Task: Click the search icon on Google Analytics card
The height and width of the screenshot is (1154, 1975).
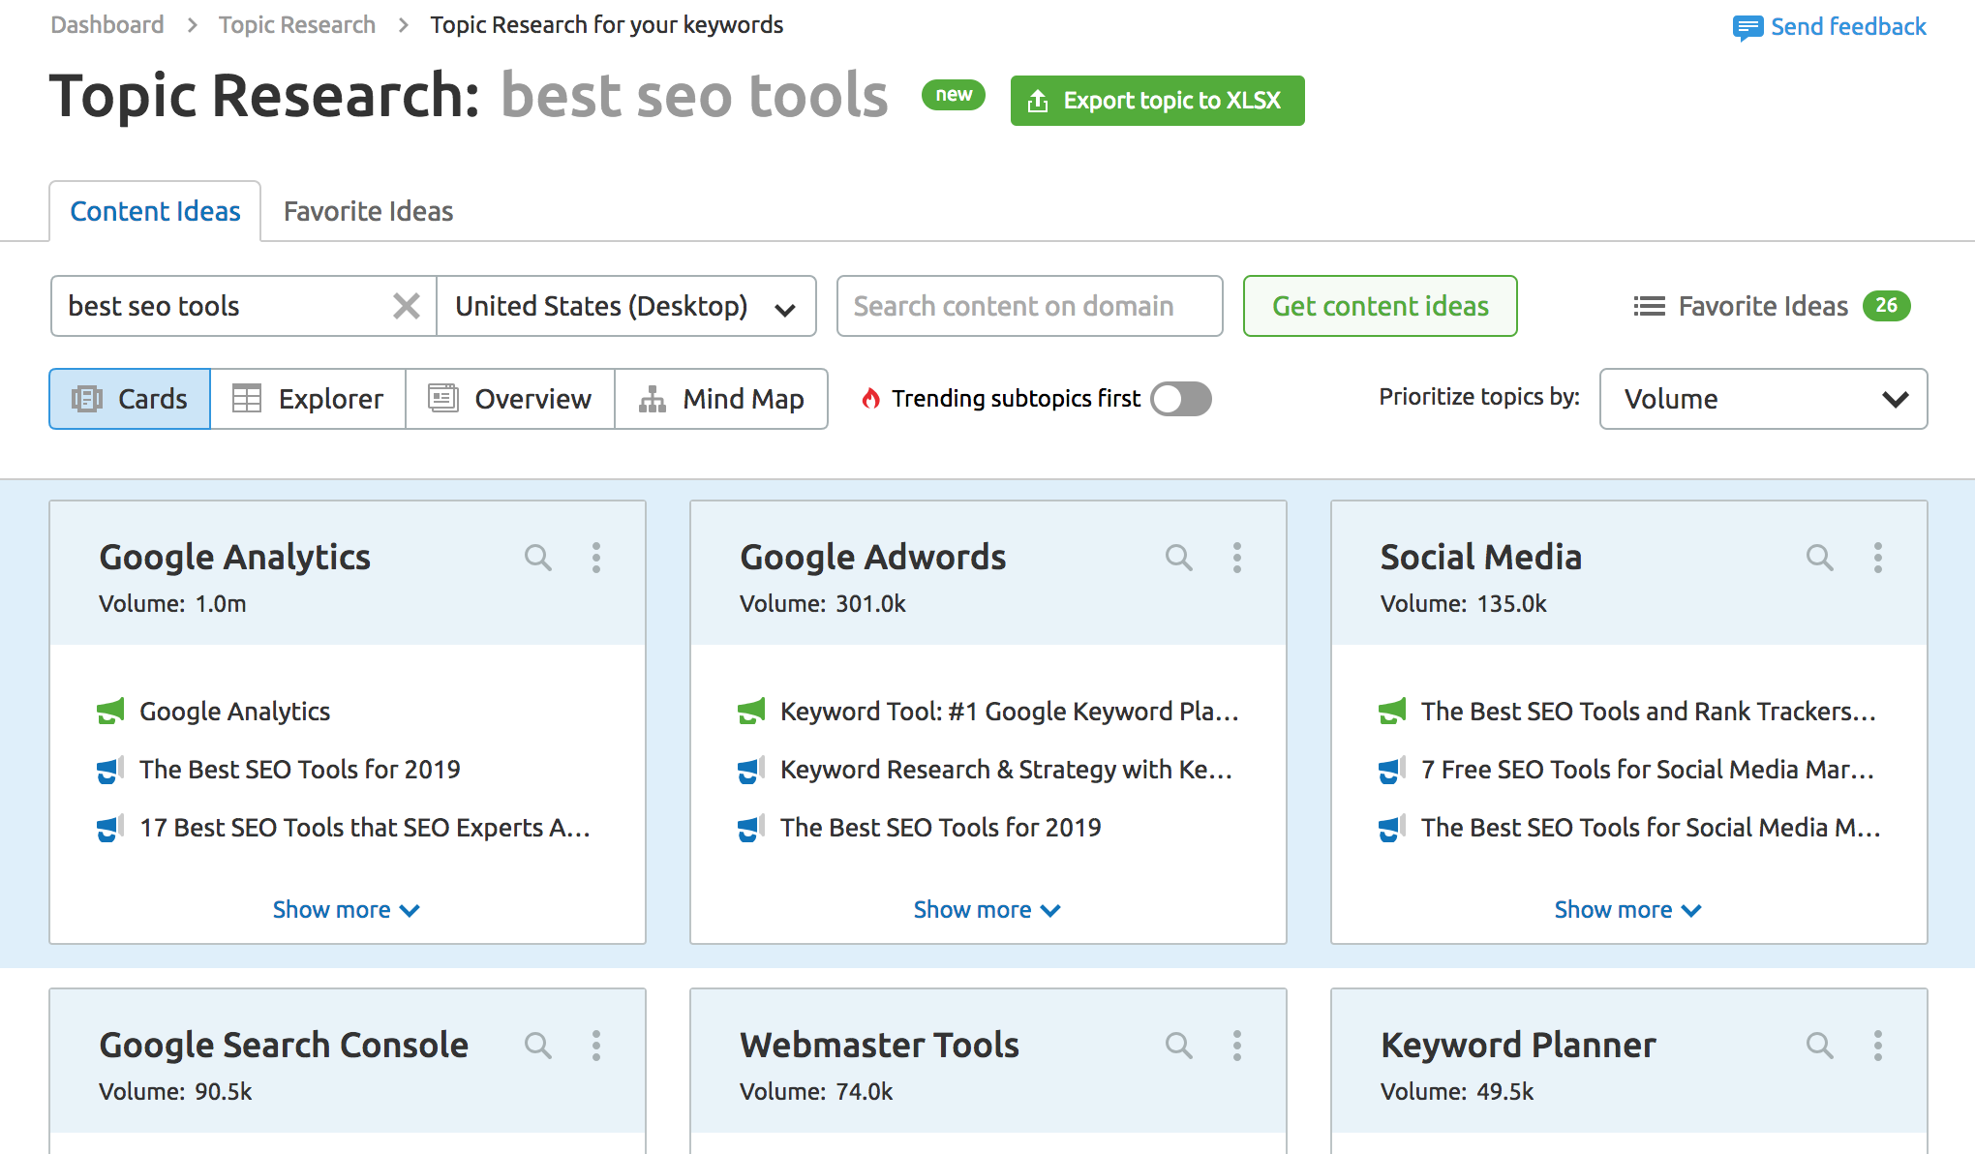Action: coord(538,558)
